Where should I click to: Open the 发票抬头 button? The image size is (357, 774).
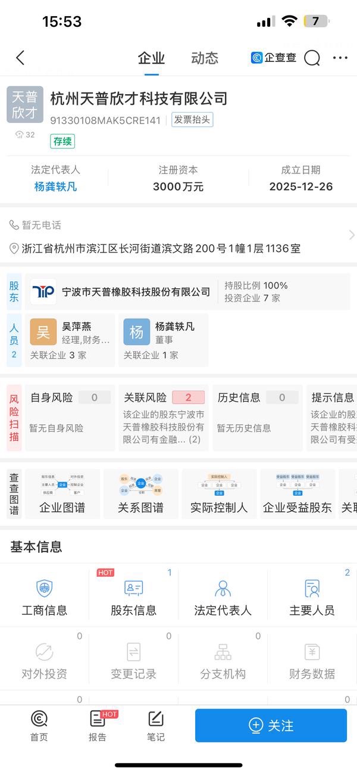192,120
